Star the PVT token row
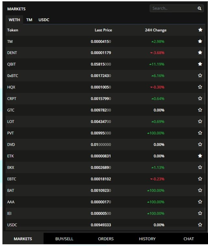The image size is (208, 246). [x=200, y=133]
